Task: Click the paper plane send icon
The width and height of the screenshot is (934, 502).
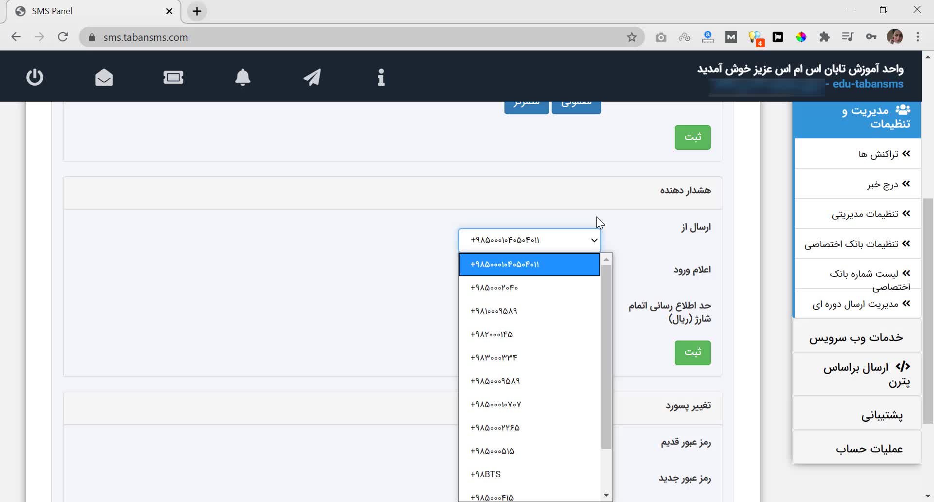Action: (x=312, y=77)
